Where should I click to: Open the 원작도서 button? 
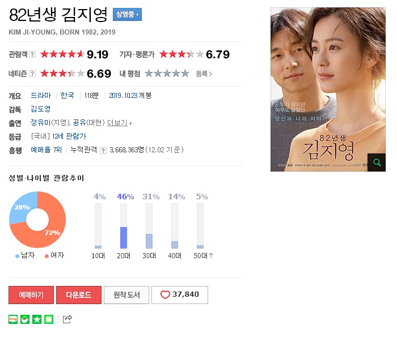coord(126,295)
